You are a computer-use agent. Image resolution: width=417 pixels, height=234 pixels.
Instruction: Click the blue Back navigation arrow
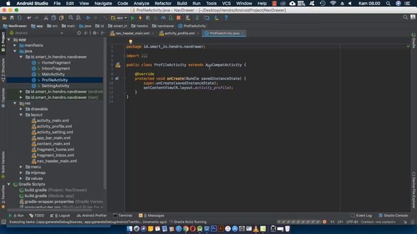tap(88, 18)
